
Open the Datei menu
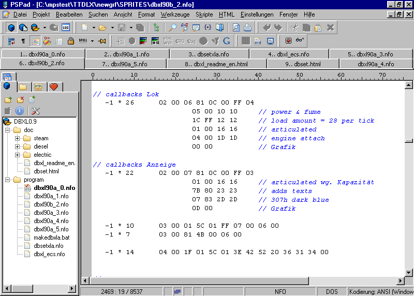(20, 14)
